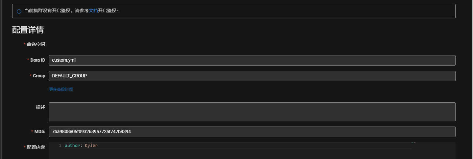Click the MD5 hash value field
The image size is (473, 159).
pos(252,132)
